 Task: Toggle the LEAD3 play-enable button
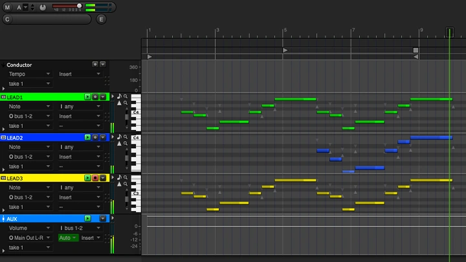point(87,178)
